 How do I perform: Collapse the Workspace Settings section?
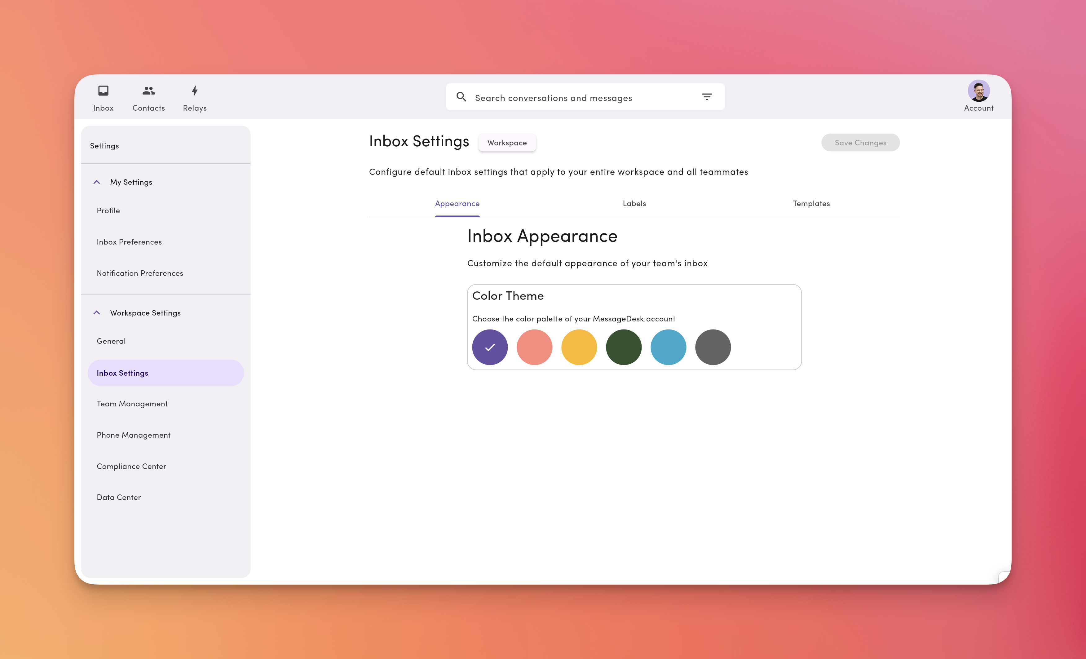(96, 312)
